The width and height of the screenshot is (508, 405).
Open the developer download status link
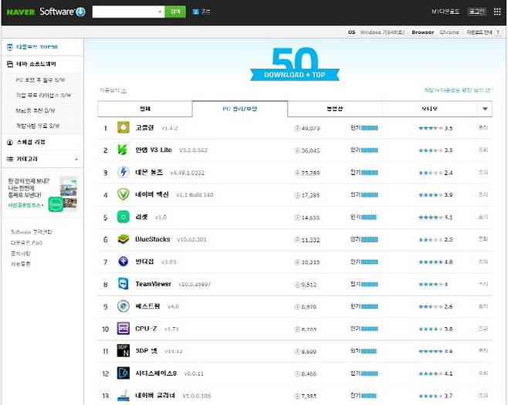(457, 90)
